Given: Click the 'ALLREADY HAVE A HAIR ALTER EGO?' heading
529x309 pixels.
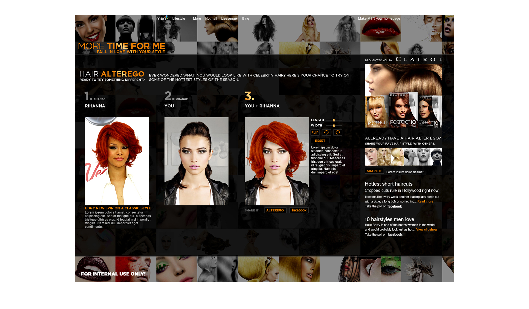Looking at the screenshot, I should (x=403, y=138).
